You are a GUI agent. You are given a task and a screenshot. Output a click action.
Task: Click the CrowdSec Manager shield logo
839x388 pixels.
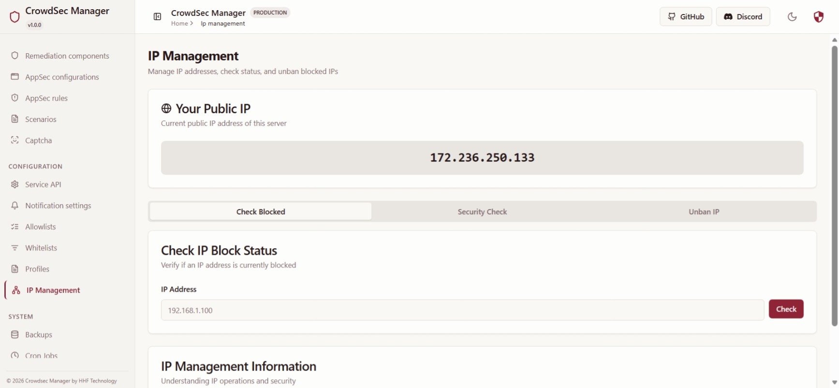click(x=15, y=17)
